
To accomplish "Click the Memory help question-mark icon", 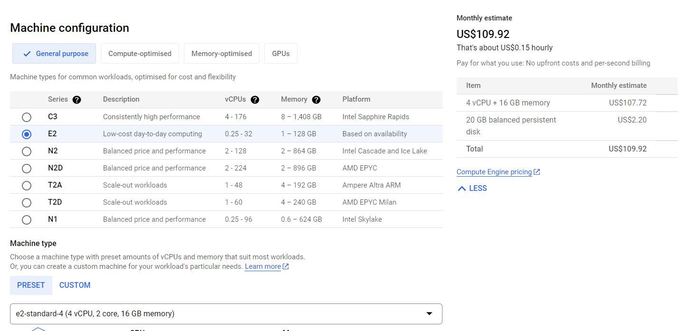I will (316, 100).
